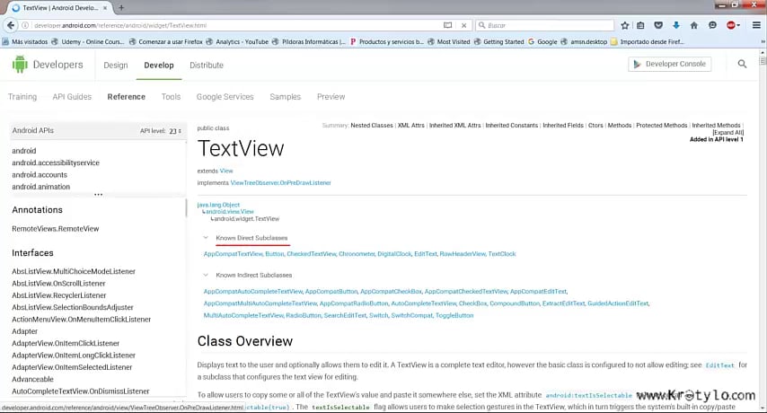Screen dimensions: 767x413
Task: Open site search magnifier icon
Action: click(x=742, y=64)
